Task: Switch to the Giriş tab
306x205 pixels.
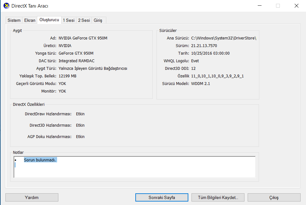Action: coord(98,20)
